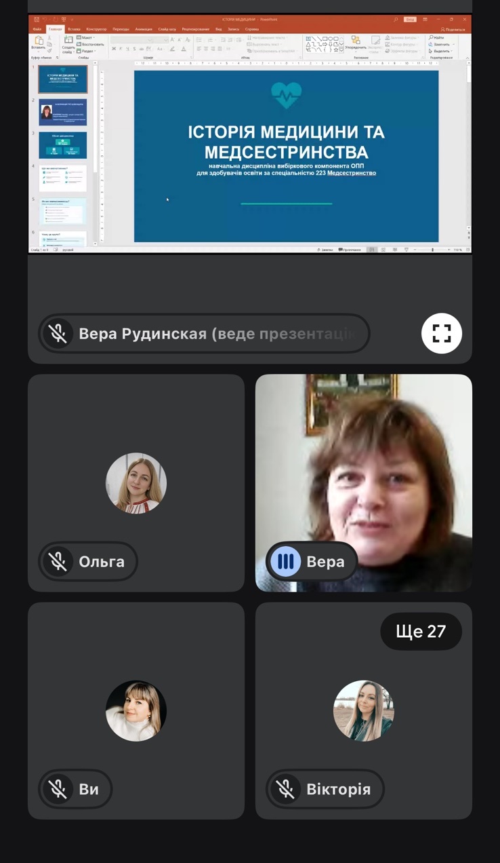Switch to the Рецензирование ribbon tab
Viewport: 500px width, 863px height.
point(195,29)
